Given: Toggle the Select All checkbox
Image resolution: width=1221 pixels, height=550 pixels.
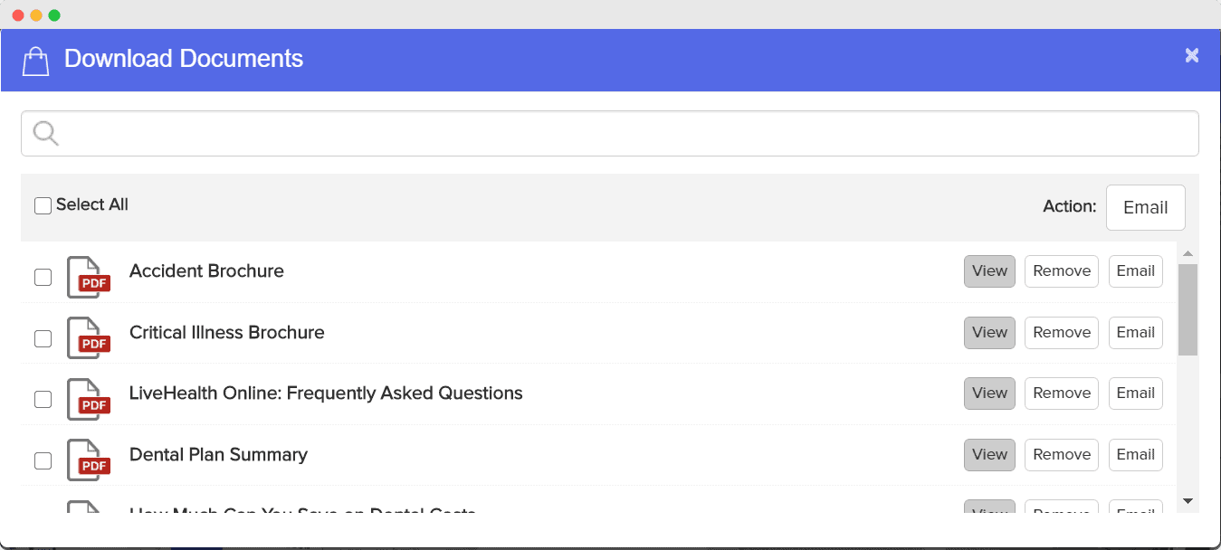Looking at the screenshot, I should click(43, 206).
